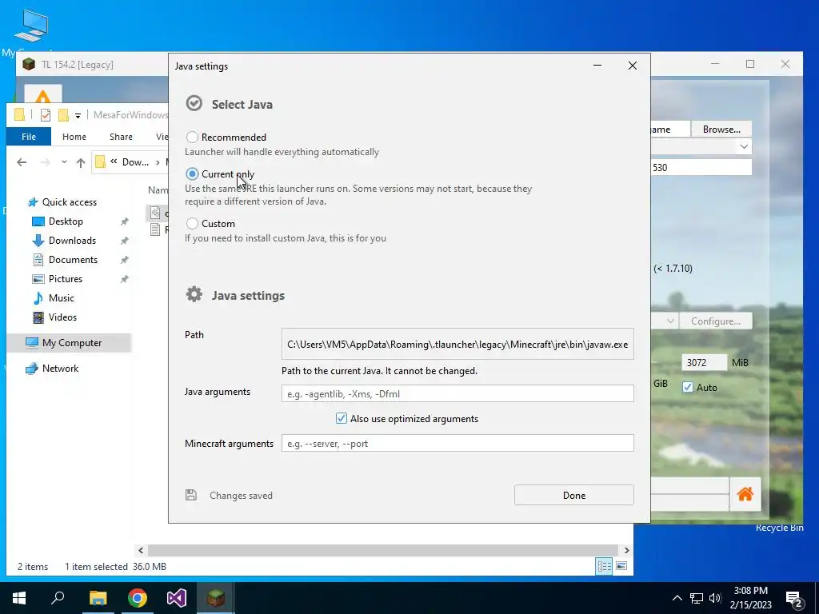The height and width of the screenshot is (614, 819).
Task: Click the Dow... breadcrumb in address bar
Action: pos(135,162)
